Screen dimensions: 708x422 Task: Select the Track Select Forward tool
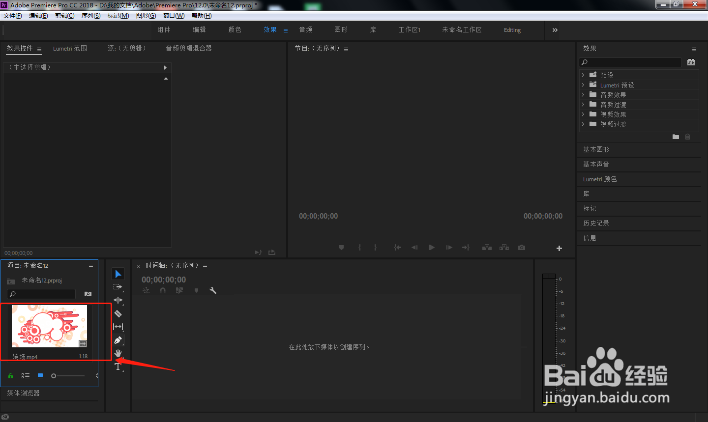point(118,287)
